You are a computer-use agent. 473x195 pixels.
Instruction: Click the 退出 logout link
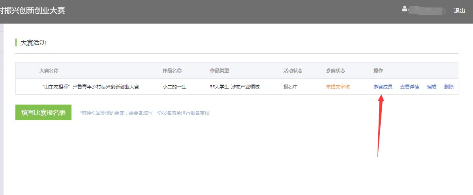click(459, 11)
